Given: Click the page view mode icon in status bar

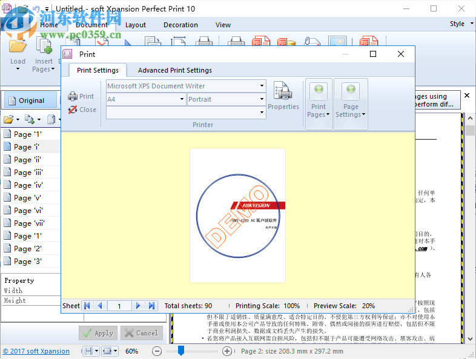Looking at the screenshot, I should [107, 351].
